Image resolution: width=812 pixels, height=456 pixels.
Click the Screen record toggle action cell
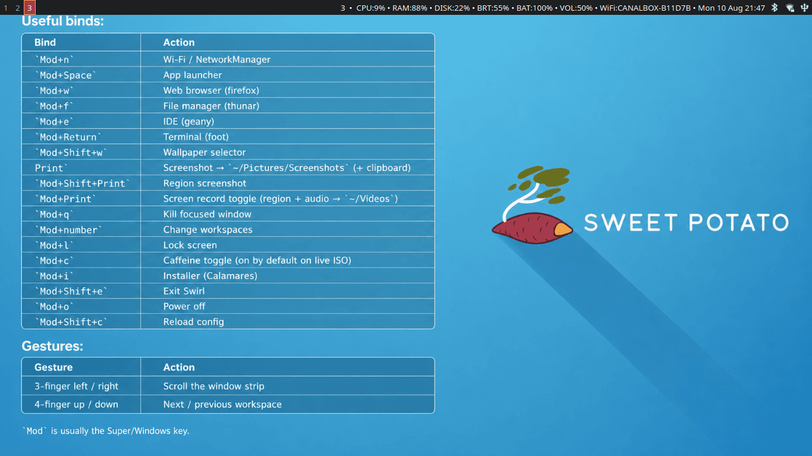287,198
